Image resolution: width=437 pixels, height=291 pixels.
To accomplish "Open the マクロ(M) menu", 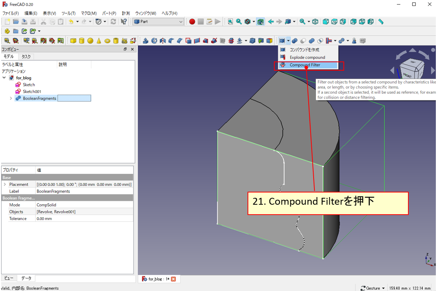I will point(89,13).
